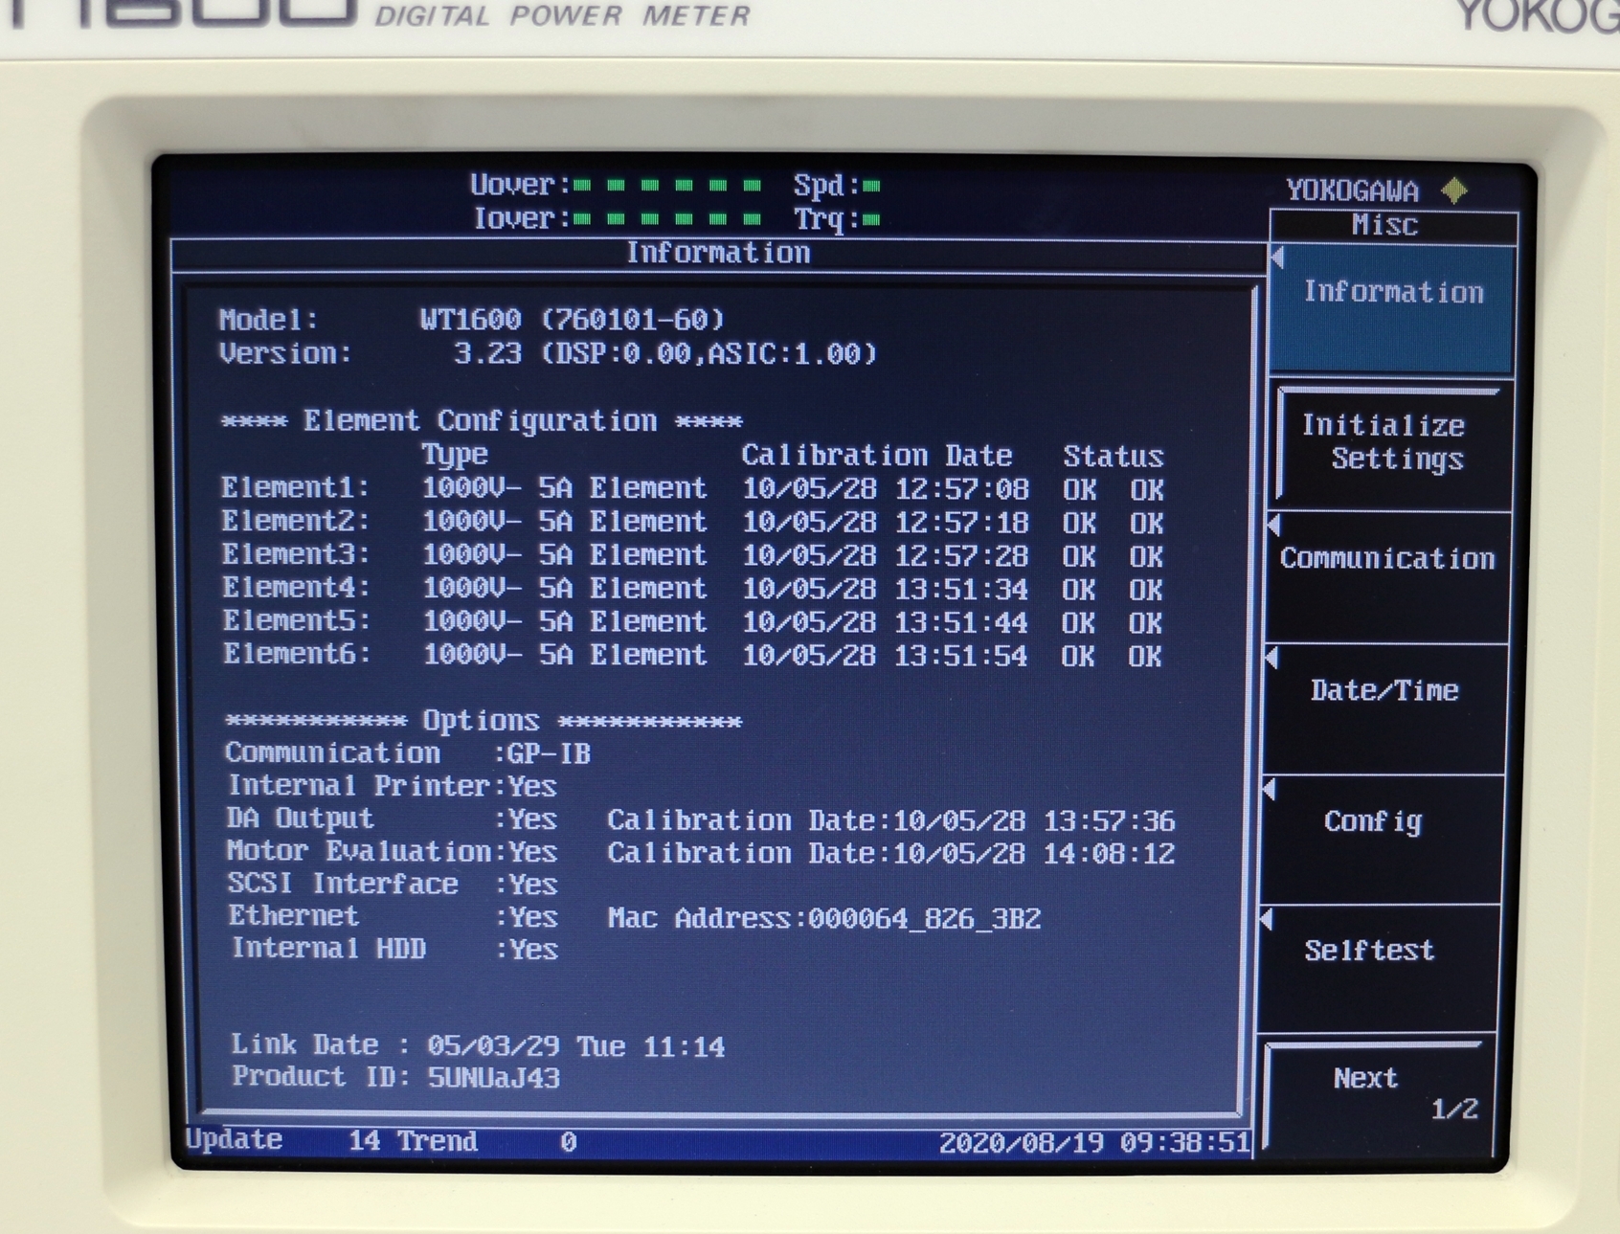
Task: Click the Element3 row label
Action: tap(296, 555)
